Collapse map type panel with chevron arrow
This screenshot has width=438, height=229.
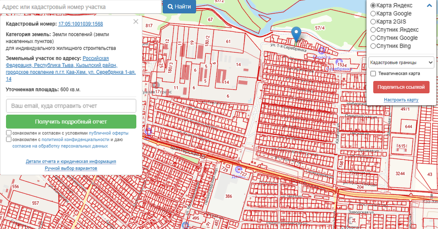coord(429,6)
